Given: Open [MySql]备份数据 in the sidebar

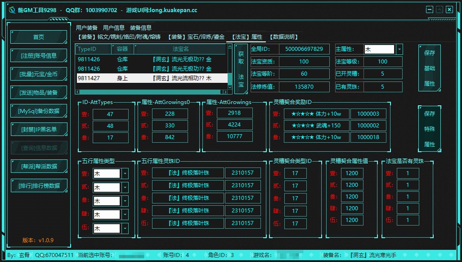Looking at the screenshot, I should click(x=39, y=111).
